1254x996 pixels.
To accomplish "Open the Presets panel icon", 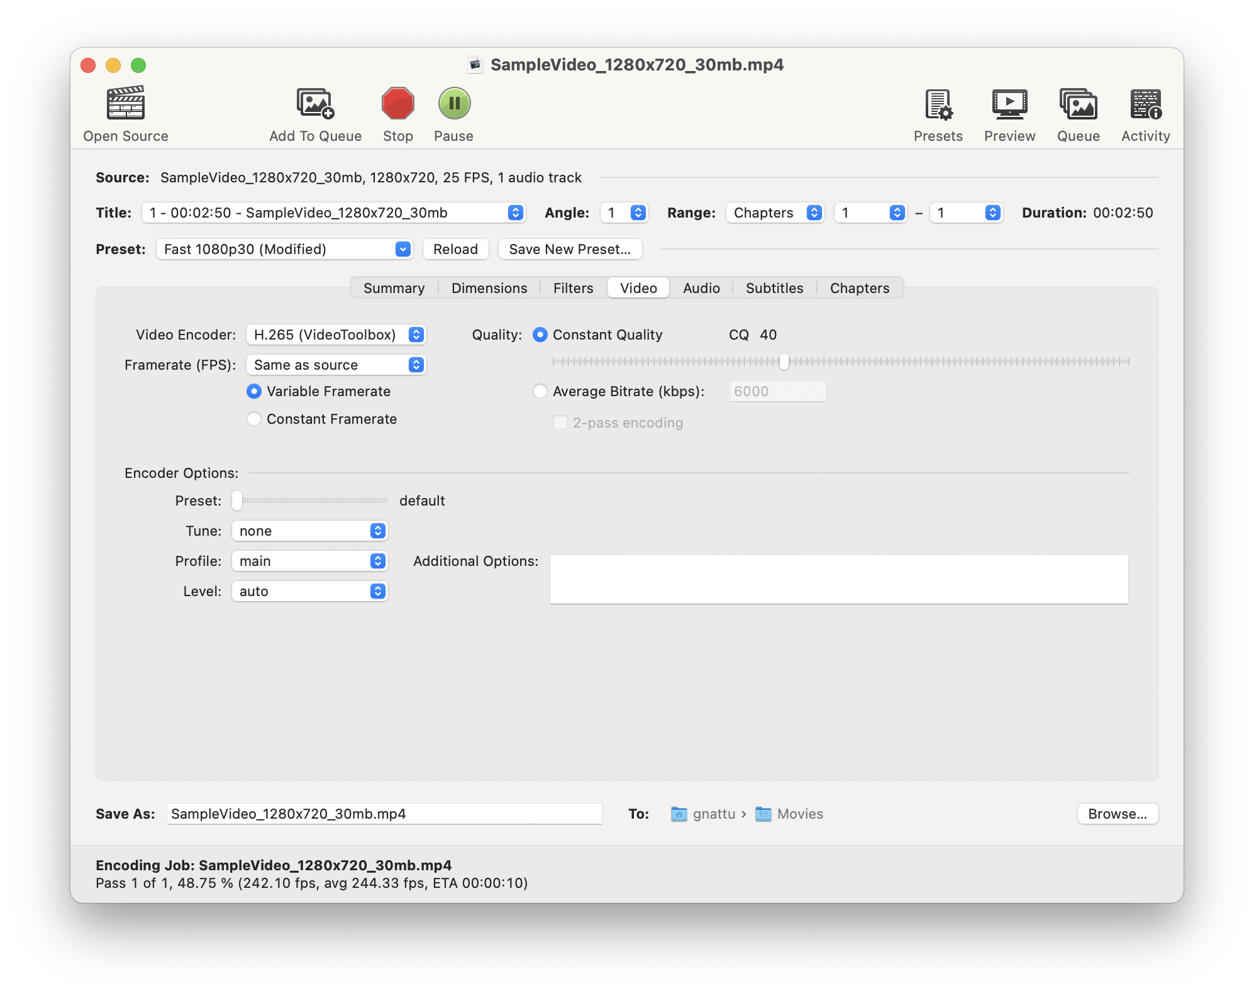I will click(x=938, y=104).
